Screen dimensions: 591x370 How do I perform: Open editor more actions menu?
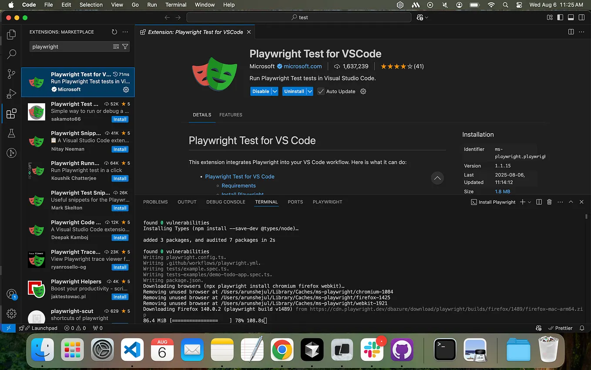click(582, 32)
